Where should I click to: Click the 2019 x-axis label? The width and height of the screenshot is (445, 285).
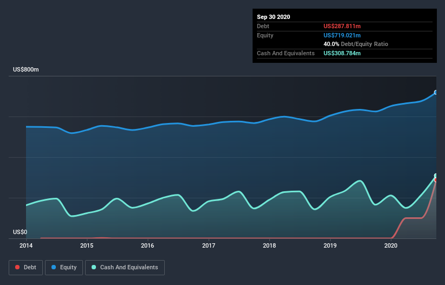(x=330, y=245)
